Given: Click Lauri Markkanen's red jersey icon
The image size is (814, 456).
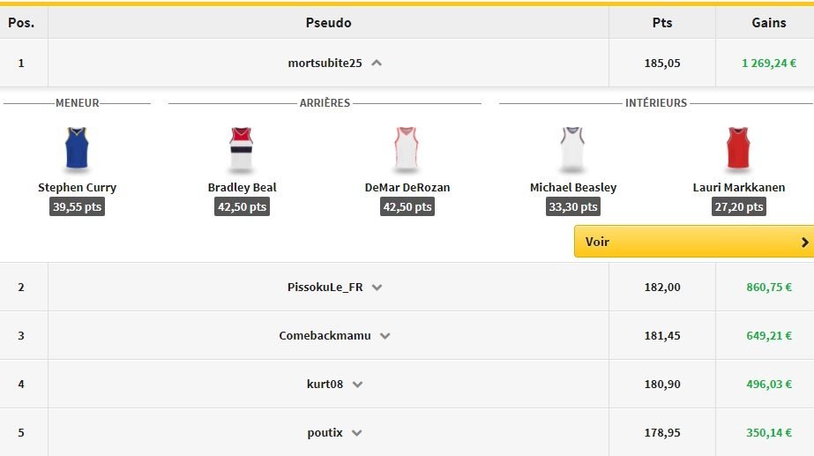Looking at the screenshot, I should point(738,149).
